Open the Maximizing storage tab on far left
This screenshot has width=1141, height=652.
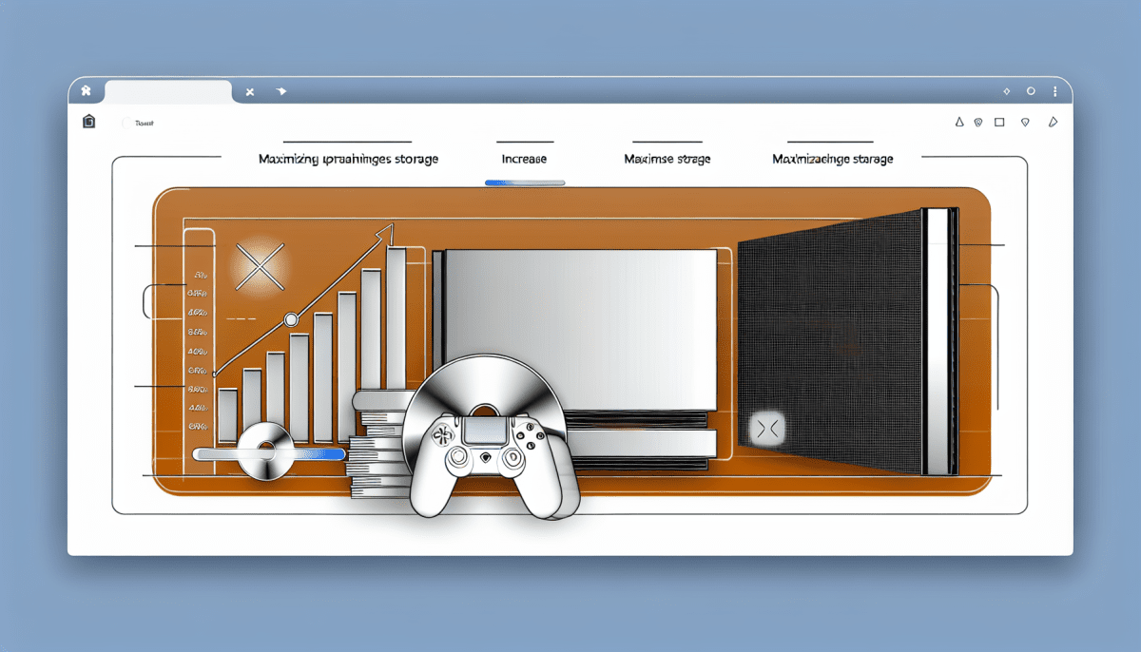[x=348, y=159]
